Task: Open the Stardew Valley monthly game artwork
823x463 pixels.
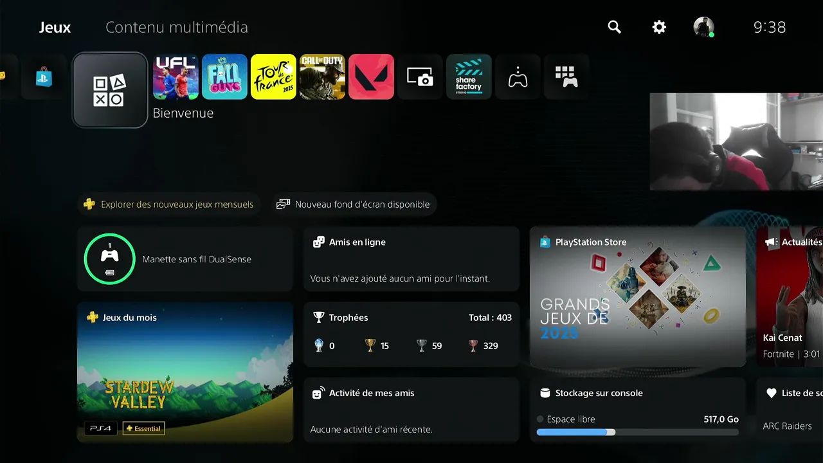Action: point(185,372)
